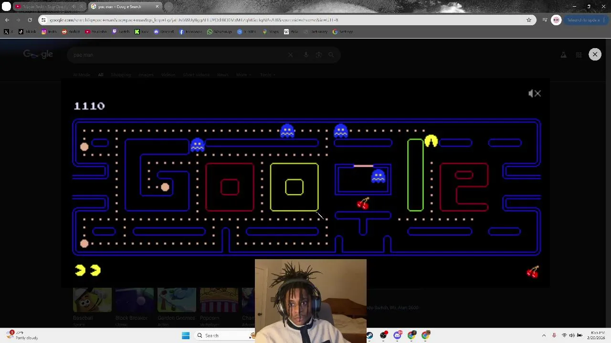
Task: Mute the Pac-Man game sound
Action: (x=535, y=93)
